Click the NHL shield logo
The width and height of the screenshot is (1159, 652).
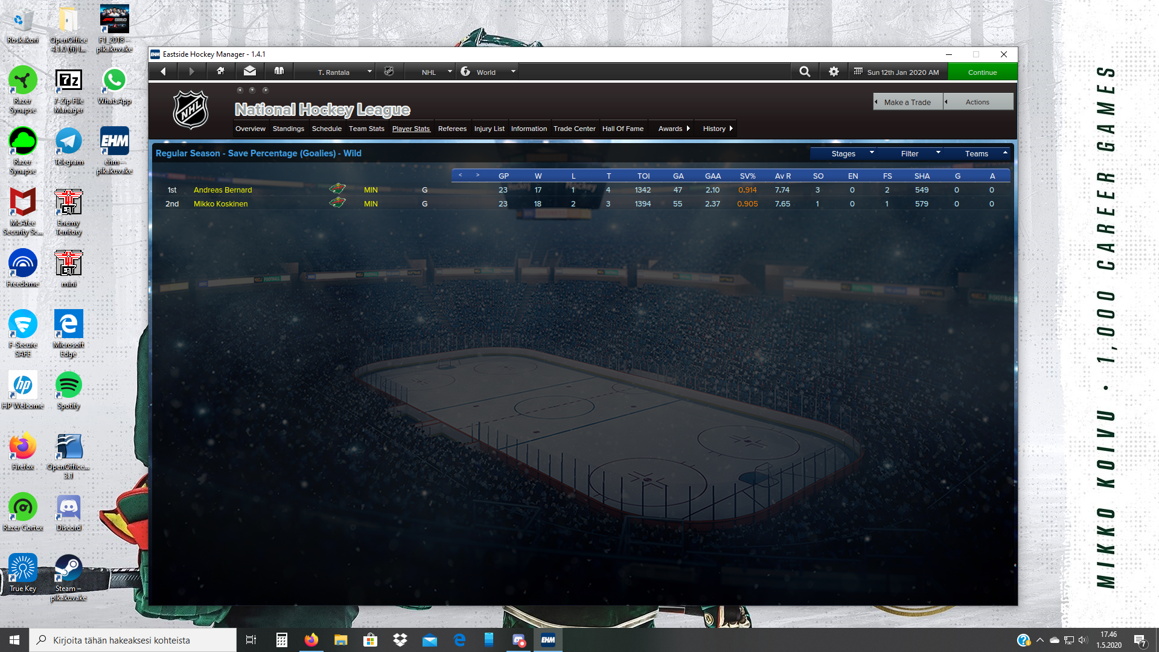[191, 109]
